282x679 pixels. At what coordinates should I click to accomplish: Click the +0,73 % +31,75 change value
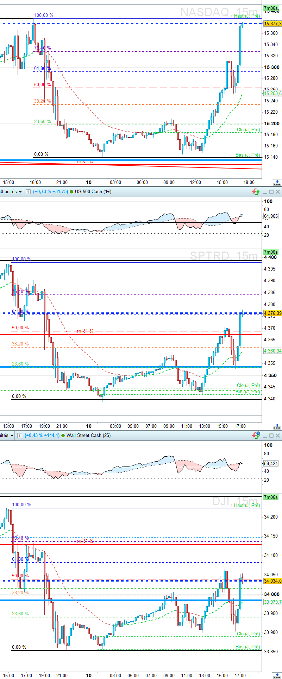[50, 192]
